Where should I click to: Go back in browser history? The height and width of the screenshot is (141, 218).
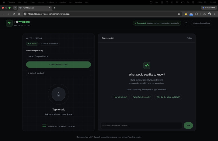pyautogui.click(x=3, y=14)
